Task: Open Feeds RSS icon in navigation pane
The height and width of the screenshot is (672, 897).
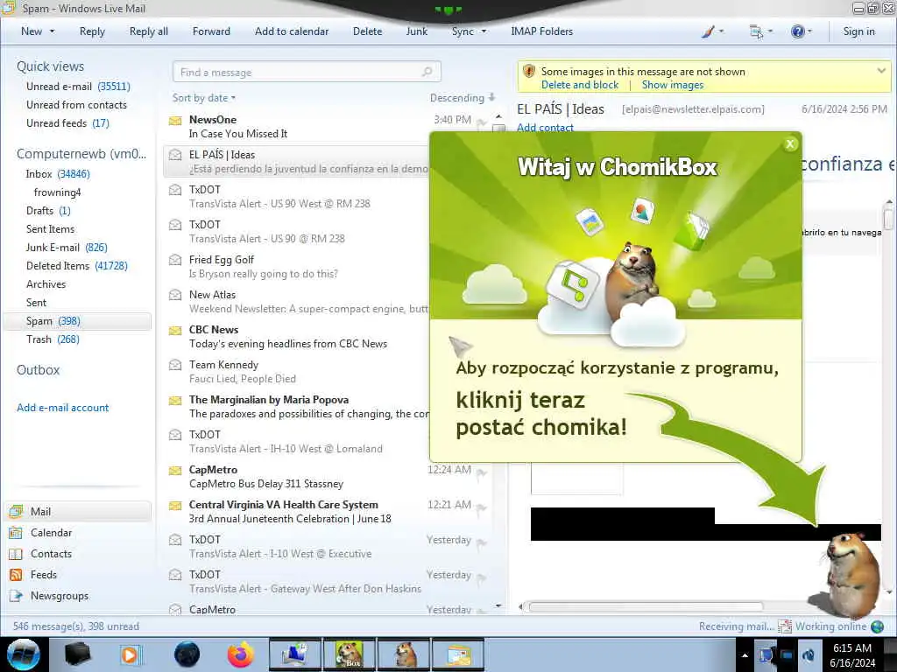Action: coord(16,575)
